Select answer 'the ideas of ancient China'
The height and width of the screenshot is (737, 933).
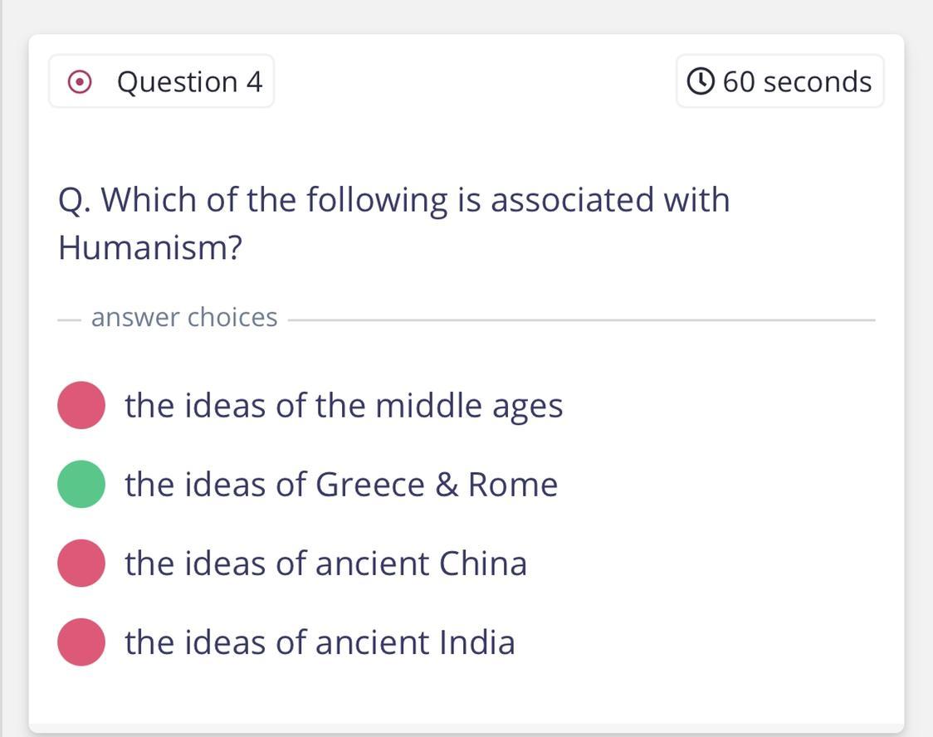coord(325,564)
